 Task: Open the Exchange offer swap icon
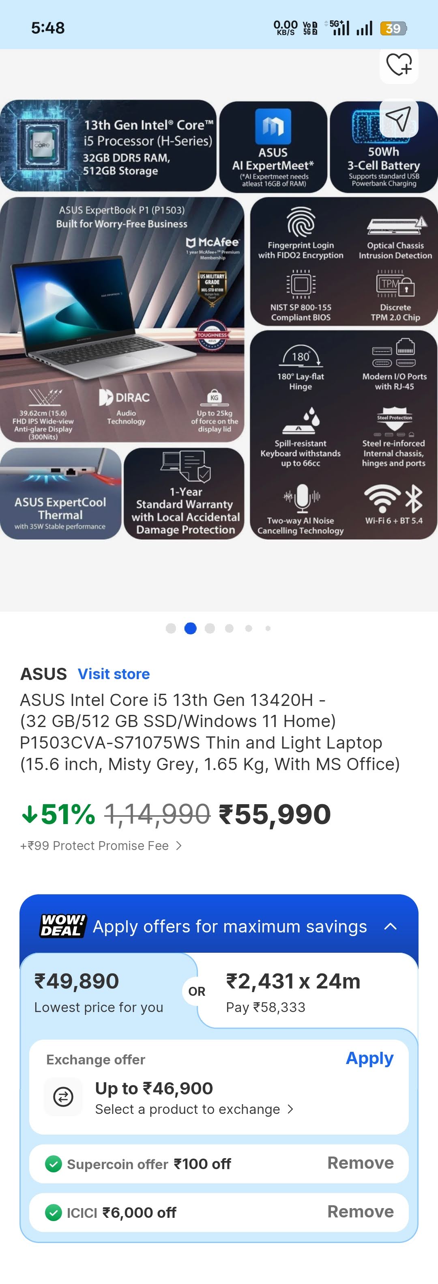pyautogui.click(x=63, y=1096)
